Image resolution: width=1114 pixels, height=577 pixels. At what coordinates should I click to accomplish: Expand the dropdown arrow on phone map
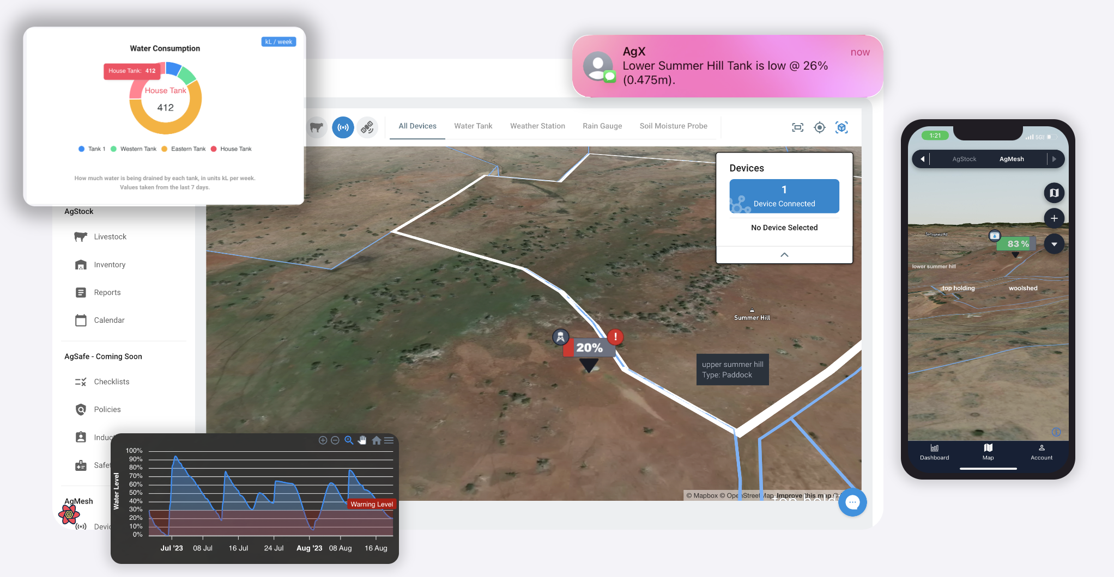(1054, 244)
